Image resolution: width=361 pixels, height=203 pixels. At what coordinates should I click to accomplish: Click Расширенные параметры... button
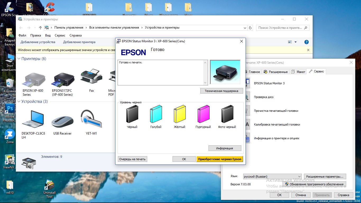point(325,176)
